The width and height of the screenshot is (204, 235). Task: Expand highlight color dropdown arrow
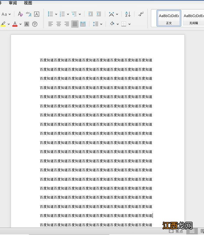click(9, 24)
